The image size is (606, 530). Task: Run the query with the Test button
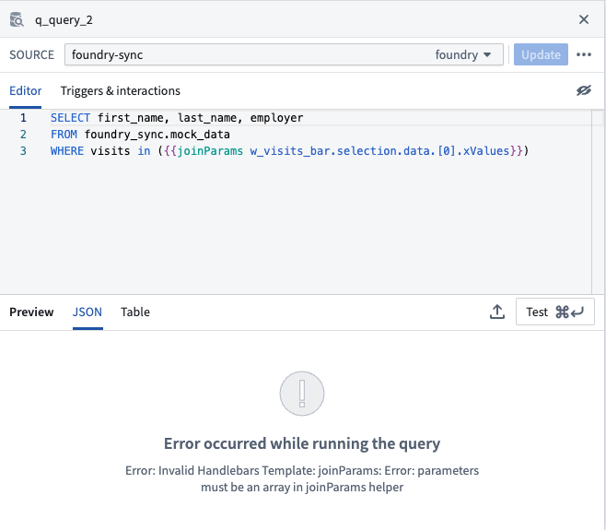555,312
